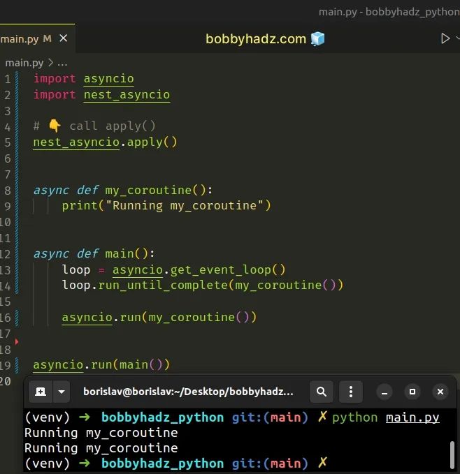
Task: Minimize the terminal window
Action: [x=384, y=392]
